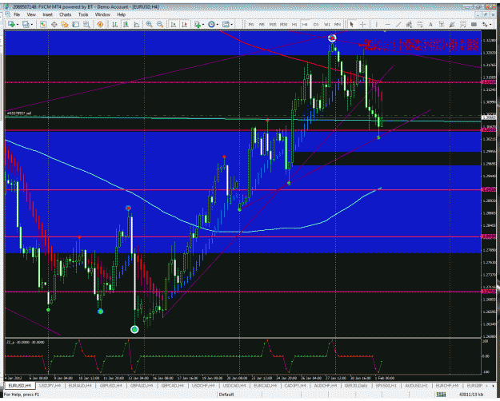Select the W1 timeframe
The width and height of the screenshot is (500, 401).
(x=327, y=25)
